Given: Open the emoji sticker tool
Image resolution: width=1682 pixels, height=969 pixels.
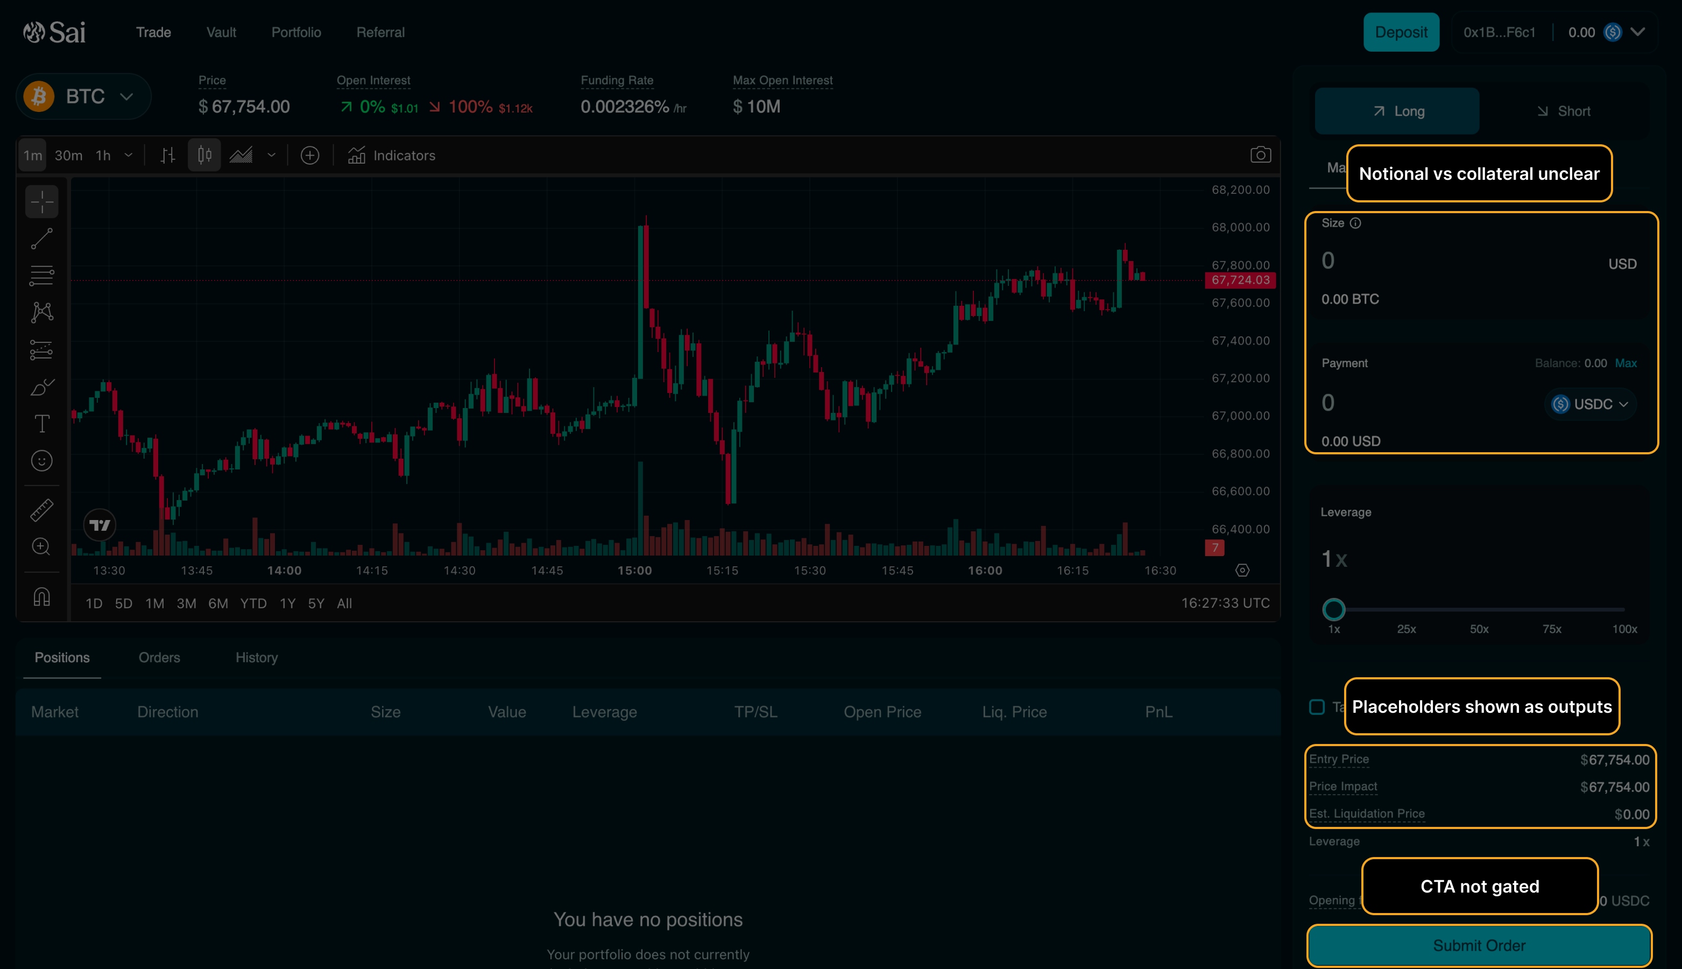Looking at the screenshot, I should click(x=41, y=460).
